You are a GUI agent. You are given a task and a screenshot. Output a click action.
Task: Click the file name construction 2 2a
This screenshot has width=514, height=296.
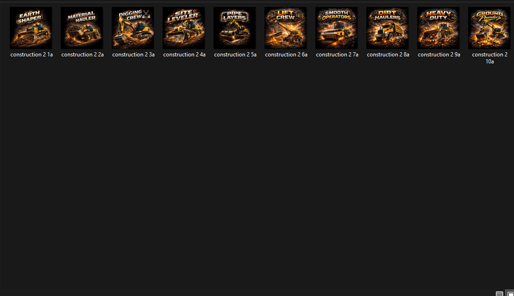pyautogui.click(x=82, y=55)
